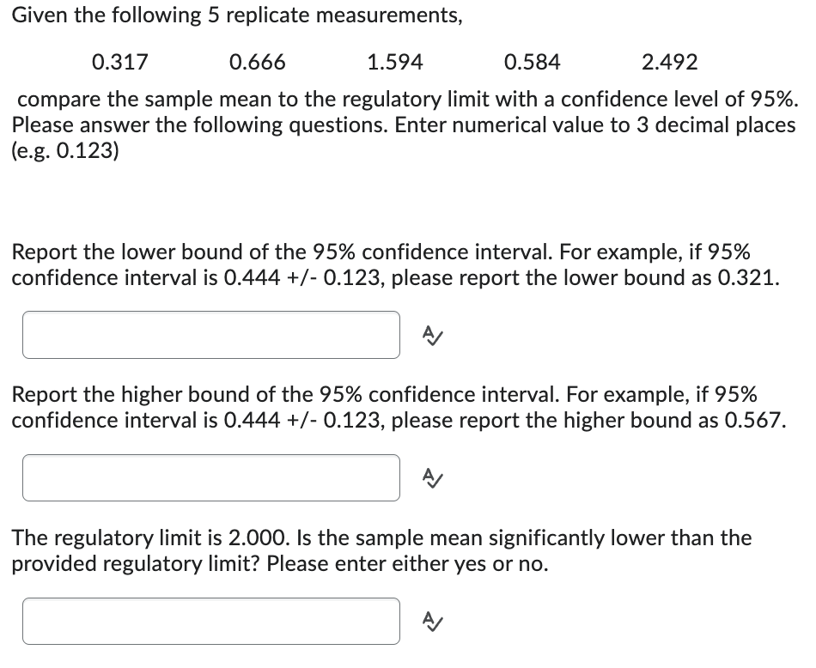Click inside the lower bound answer box
The width and height of the screenshot is (816, 668).
[210, 335]
